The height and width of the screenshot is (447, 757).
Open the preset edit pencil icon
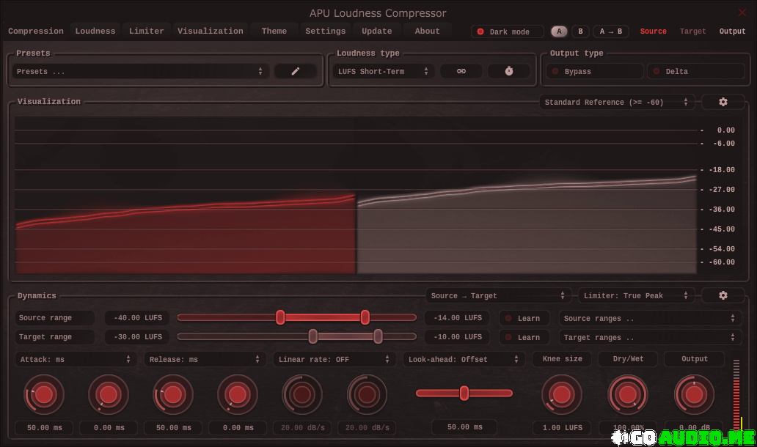296,71
